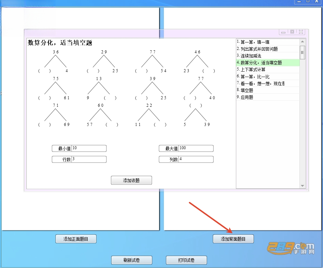The height and width of the screenshot is (268, 323).
Task: Select list item 1. 算一算，填一填
Action: coord(268,42)
